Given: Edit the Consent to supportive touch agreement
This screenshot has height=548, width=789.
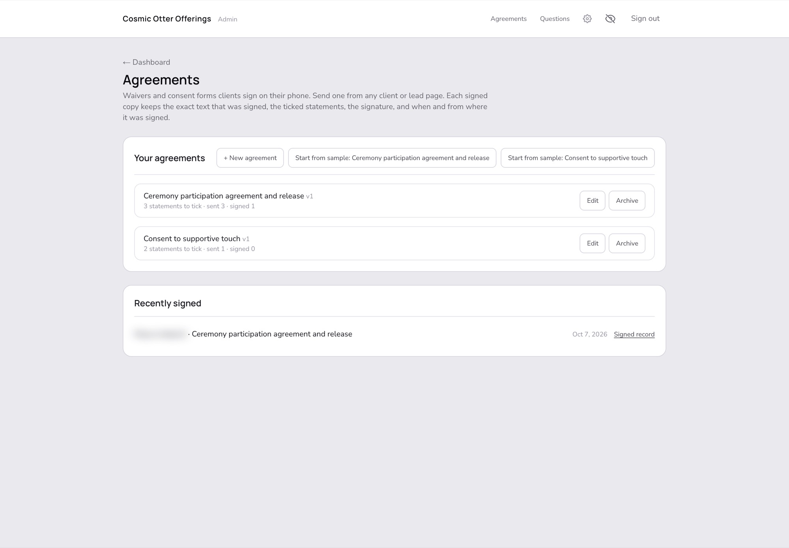Looking at the screenshot, I should pos(593,243).
